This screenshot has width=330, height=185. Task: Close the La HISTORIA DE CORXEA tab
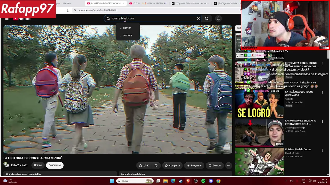click(x=124, y=3)
